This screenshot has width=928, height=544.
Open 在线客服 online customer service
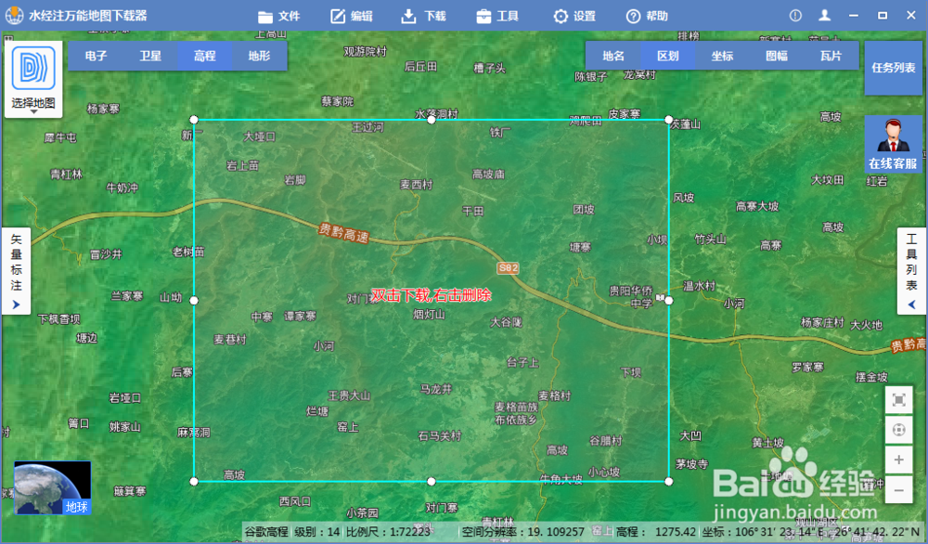[893, 145]
